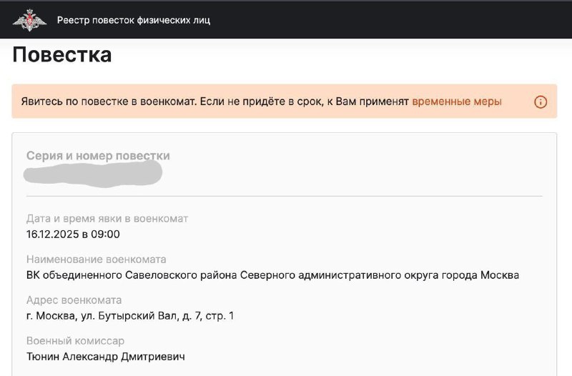The width and height of the screenshot is (572, 376).
Task: Select the appearance date "16.12.2025 в 09:00"
Action: pyautogui.click(x=73, y=234)
